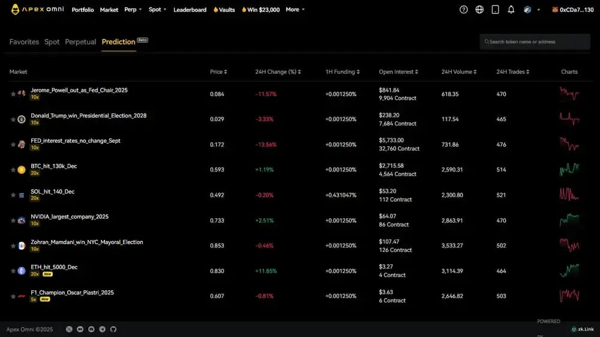Star the FED_interest_rates_no_change_Sept market
The width and height of the screenshot is (600, 337).
coord(13,145)
